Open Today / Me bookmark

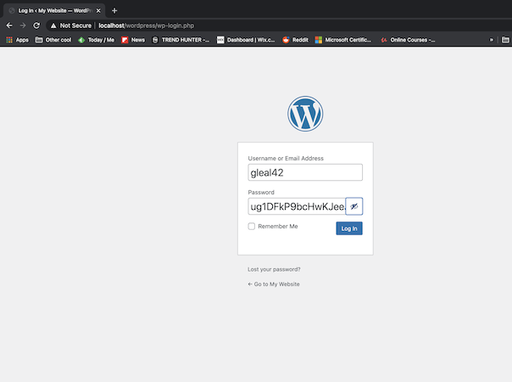(97, 40)
